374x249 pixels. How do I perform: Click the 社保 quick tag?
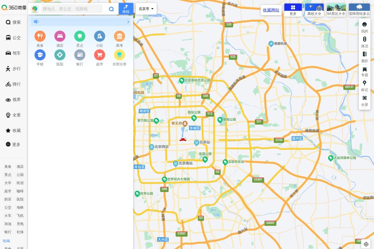pos(20,232)
